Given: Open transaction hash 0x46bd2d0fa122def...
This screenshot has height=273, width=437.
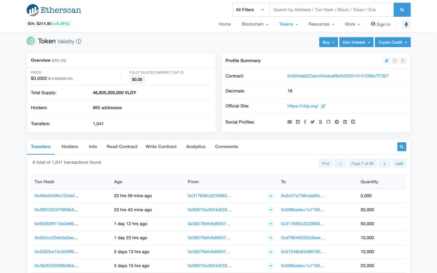Looking at the screenshot, I should click(56, 196).
